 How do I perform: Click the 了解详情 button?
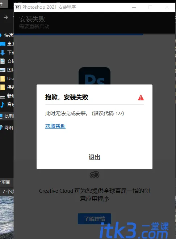95,219
